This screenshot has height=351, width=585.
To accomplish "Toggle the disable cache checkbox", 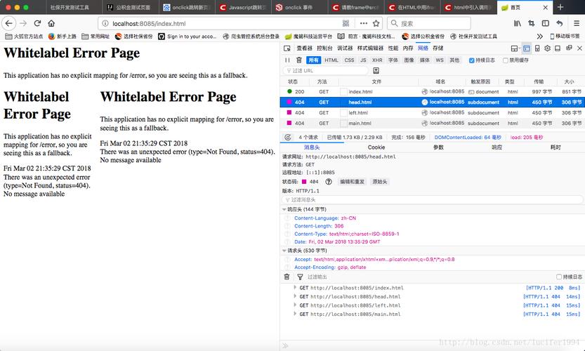I will pos(506,60).
